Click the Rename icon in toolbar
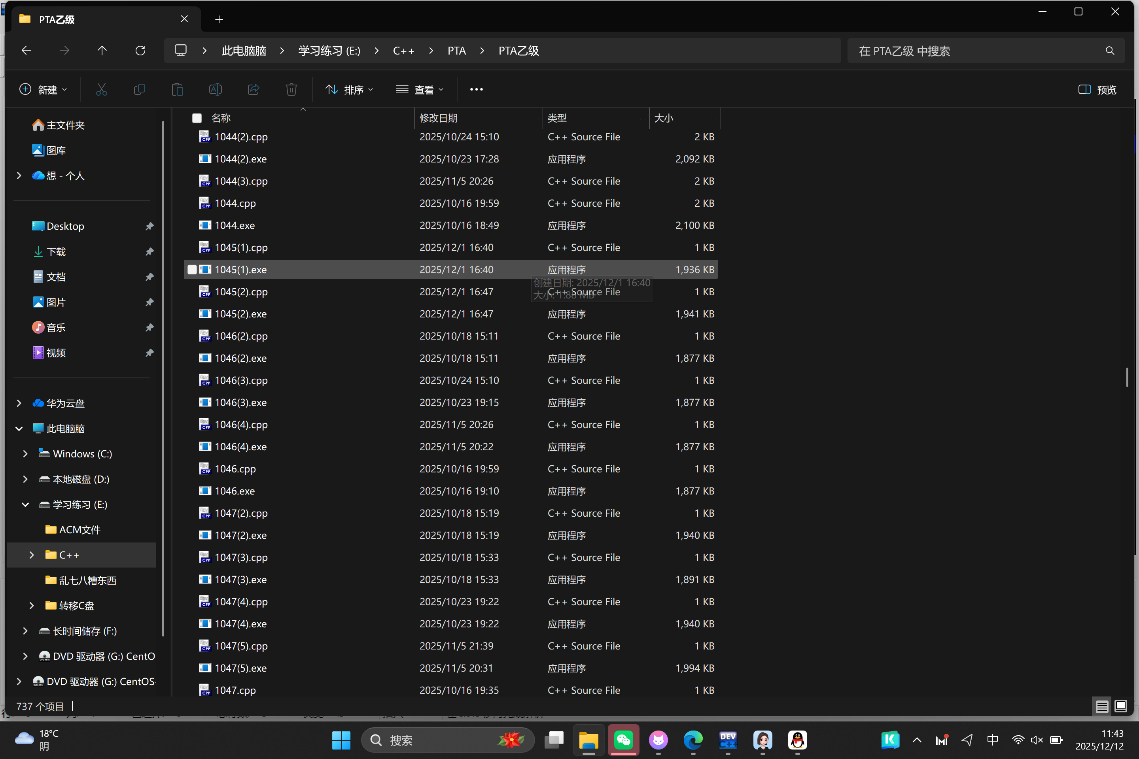This screenshot has height=759, width=1139. (x=216, y=90)
